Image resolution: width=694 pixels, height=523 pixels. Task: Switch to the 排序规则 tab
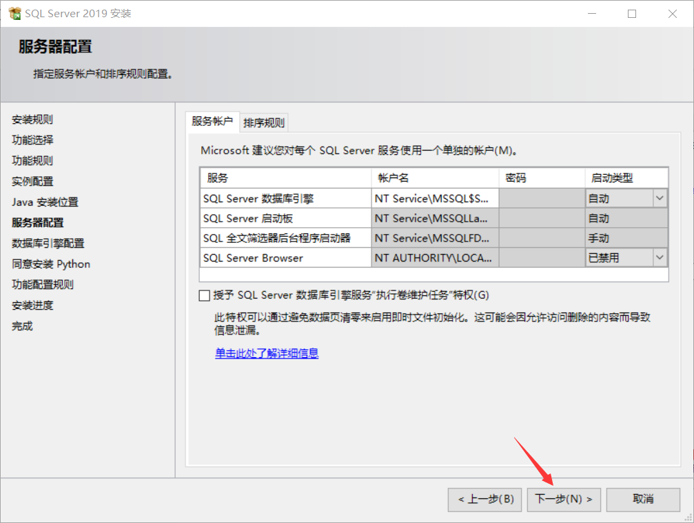pyautogui.click(x=263, y=121)
